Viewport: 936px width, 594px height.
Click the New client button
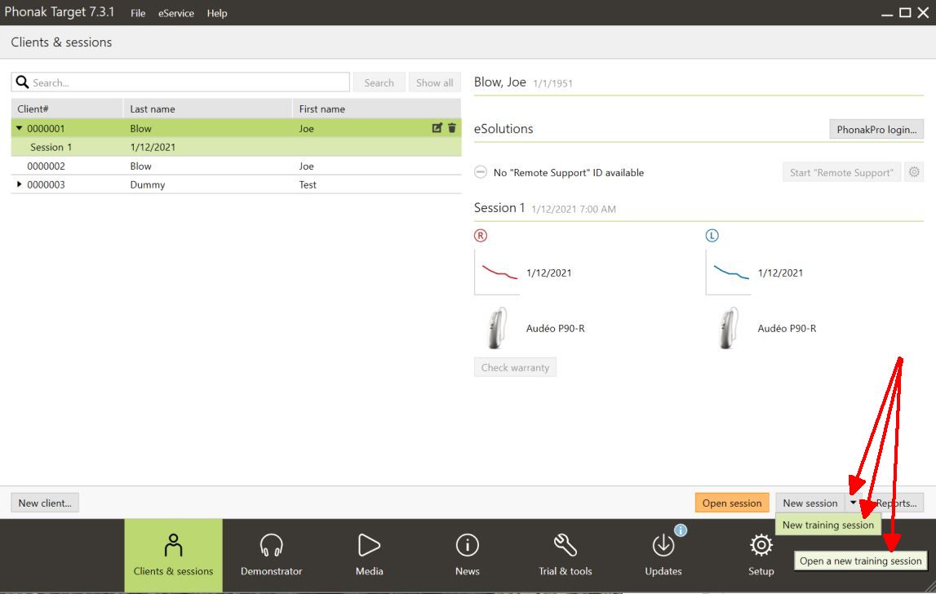tap(45, 503)
